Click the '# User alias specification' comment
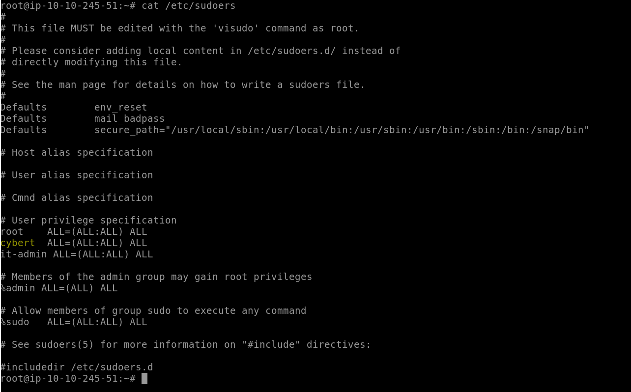The width and height of the screenshot is (631, 392). point(77,175)
